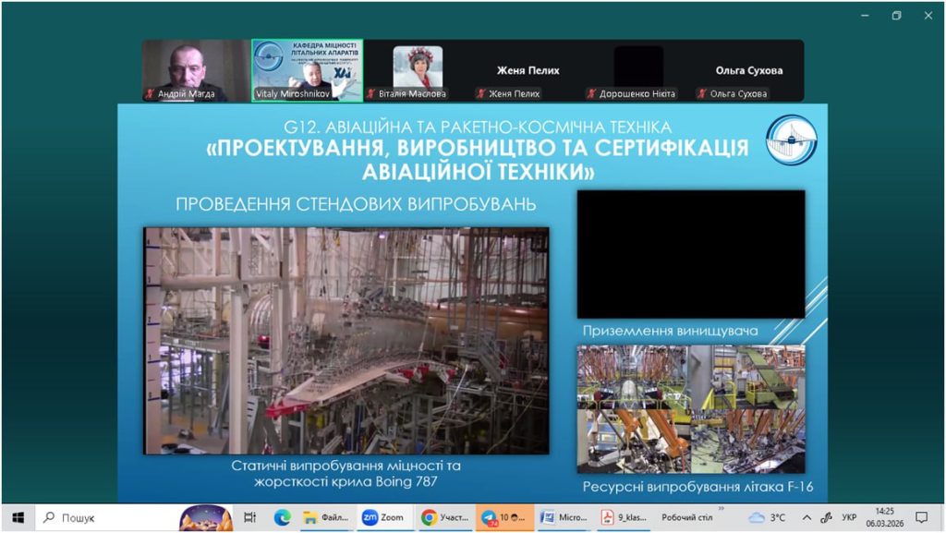The image size is (946, 533).
Task: Select Vitaly Miroshnikov's video tile
Action: pyautogui.click(x=307, y=69)
